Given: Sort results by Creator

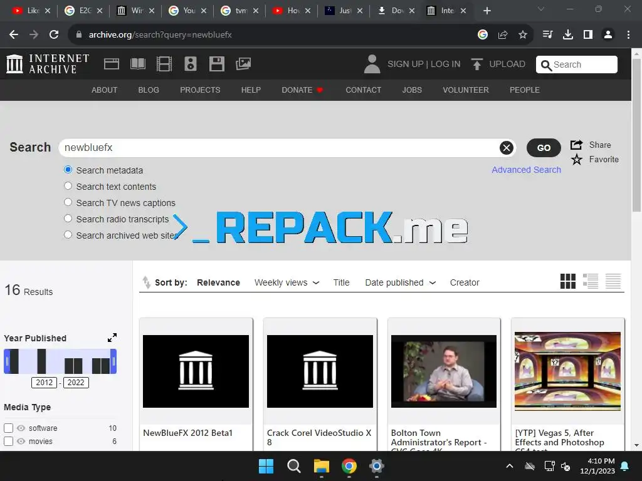Looking at the screenshot, I should [465, 282].
